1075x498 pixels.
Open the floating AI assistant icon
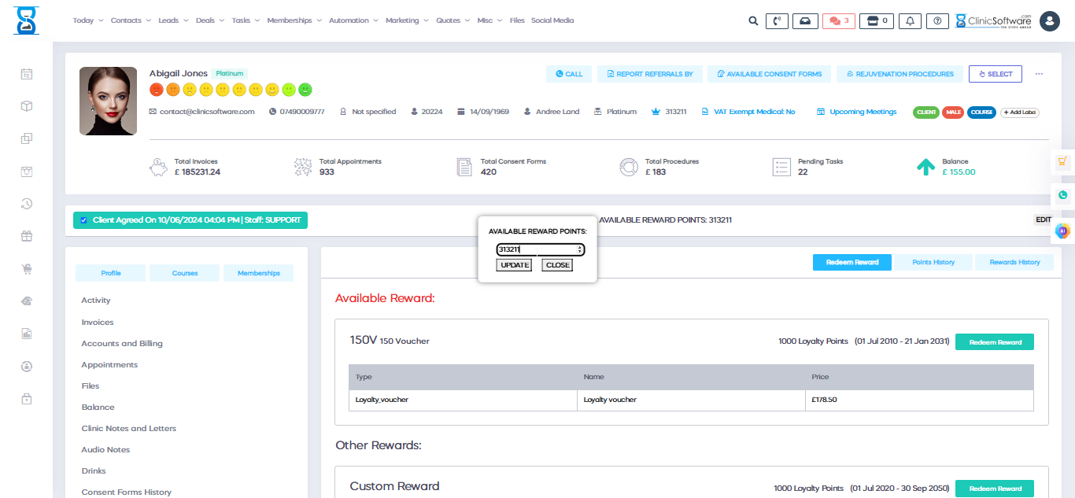[x=1062, y=231]
